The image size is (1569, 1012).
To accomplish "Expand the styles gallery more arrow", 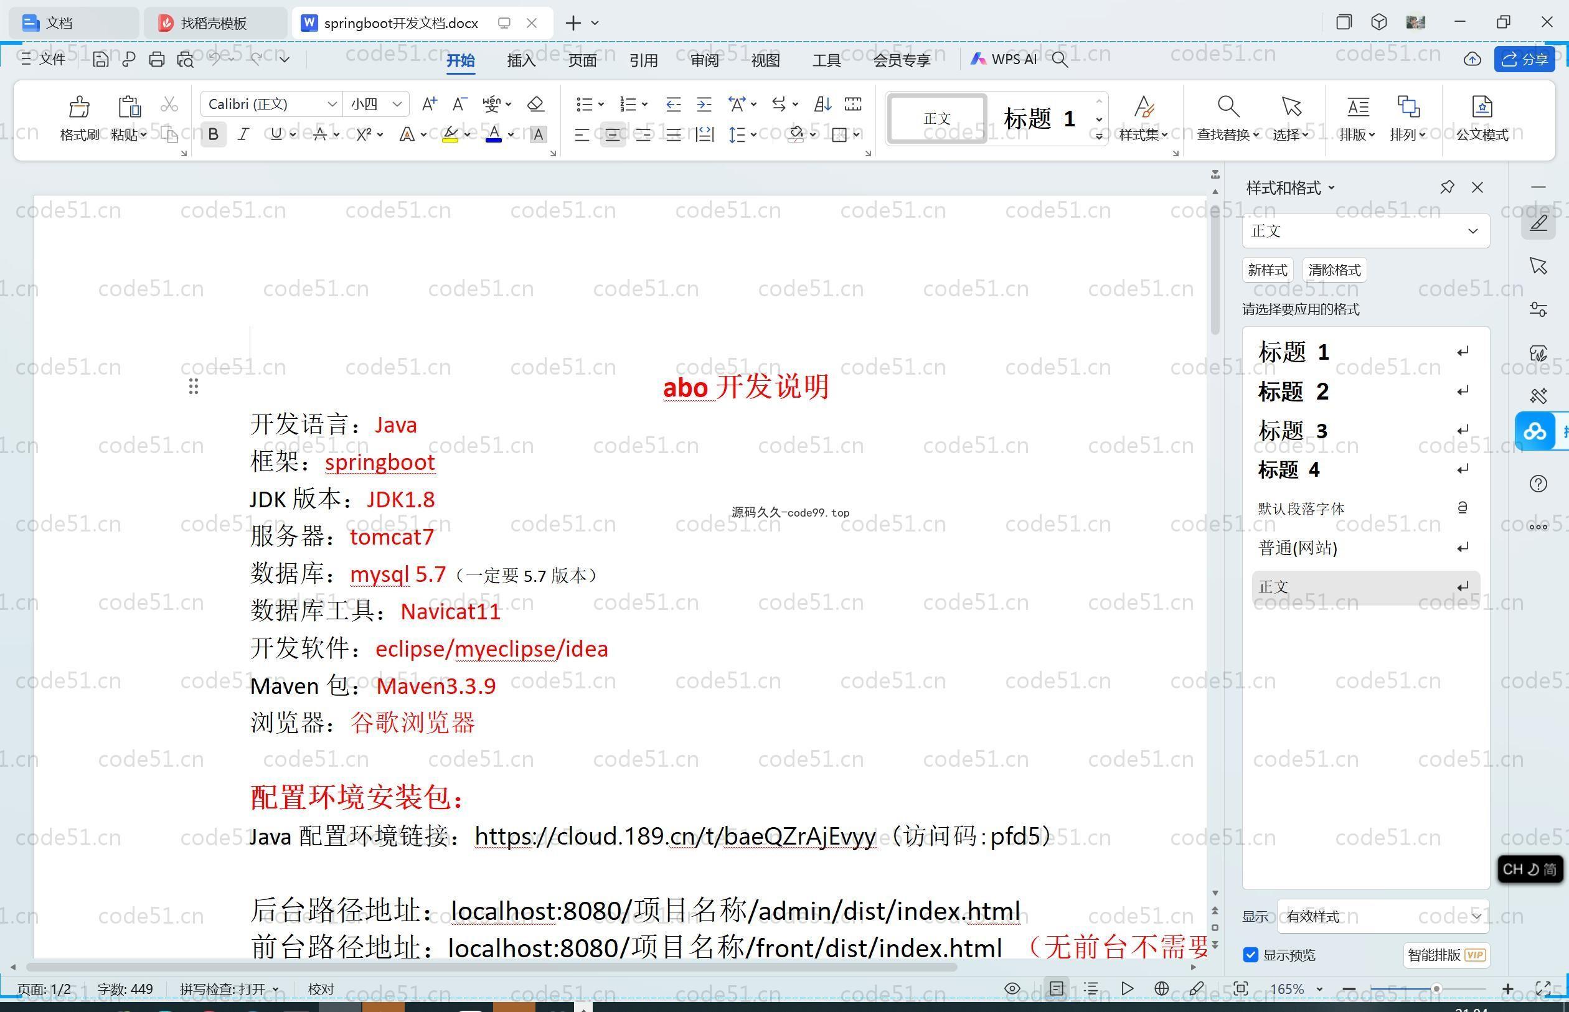I will coord(1098,136).
